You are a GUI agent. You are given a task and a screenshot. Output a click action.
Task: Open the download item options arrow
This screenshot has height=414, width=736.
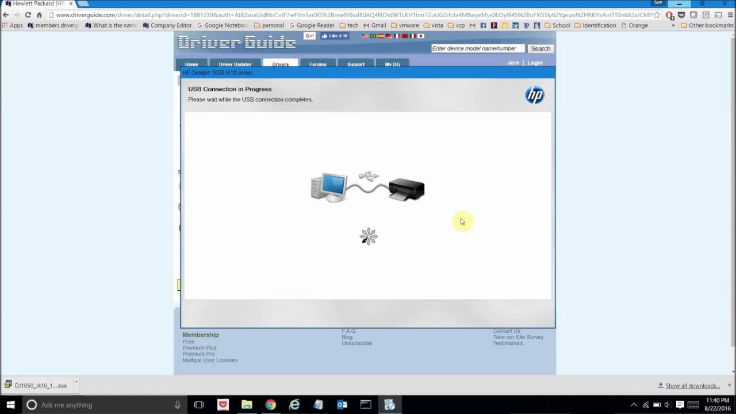click(76, 383)
